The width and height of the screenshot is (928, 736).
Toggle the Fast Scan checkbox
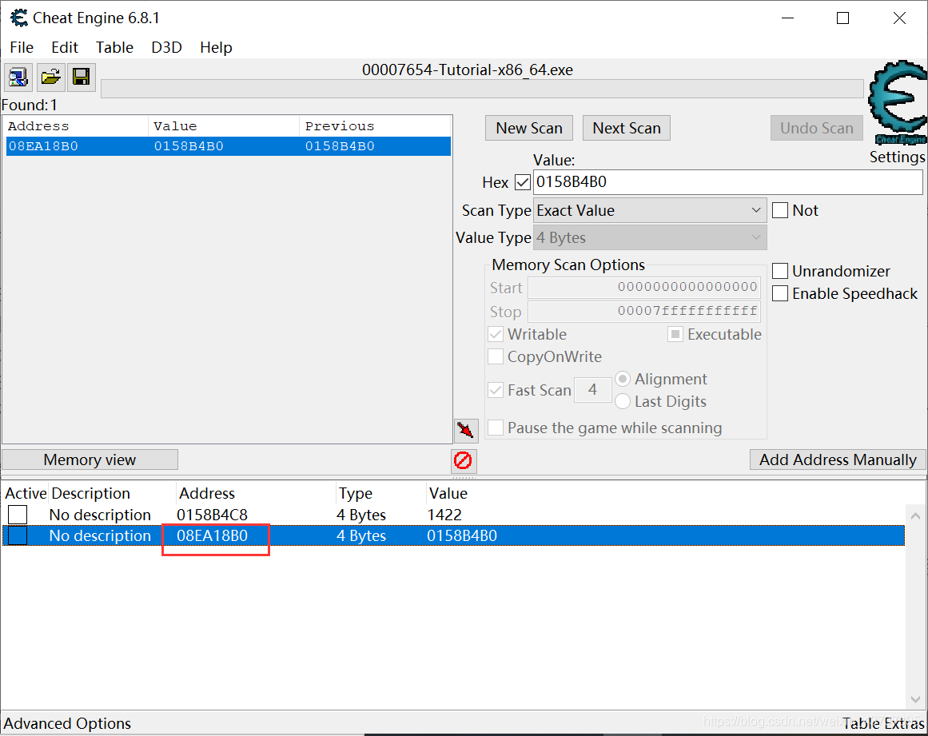(x=496, y=390)
